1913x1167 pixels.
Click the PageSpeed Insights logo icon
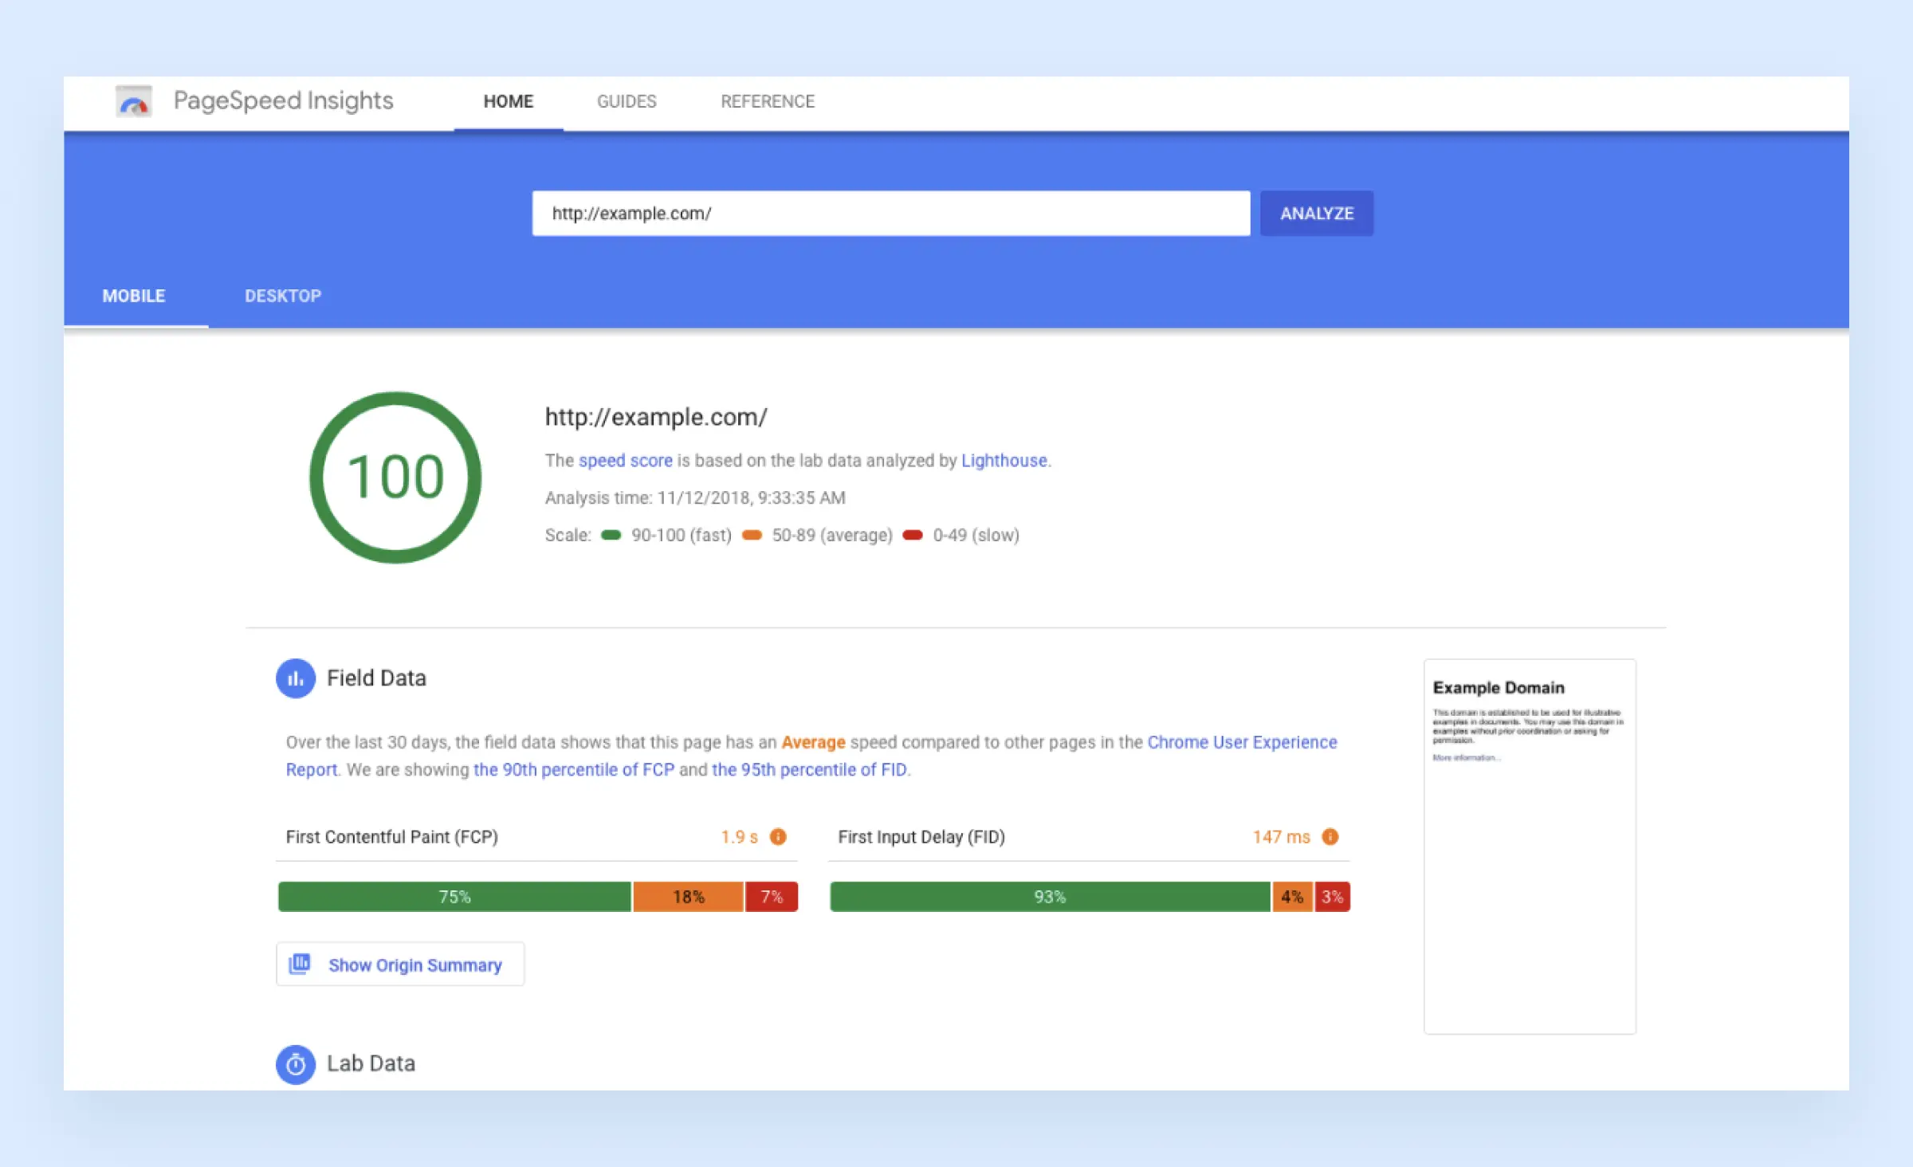(134, 101)
